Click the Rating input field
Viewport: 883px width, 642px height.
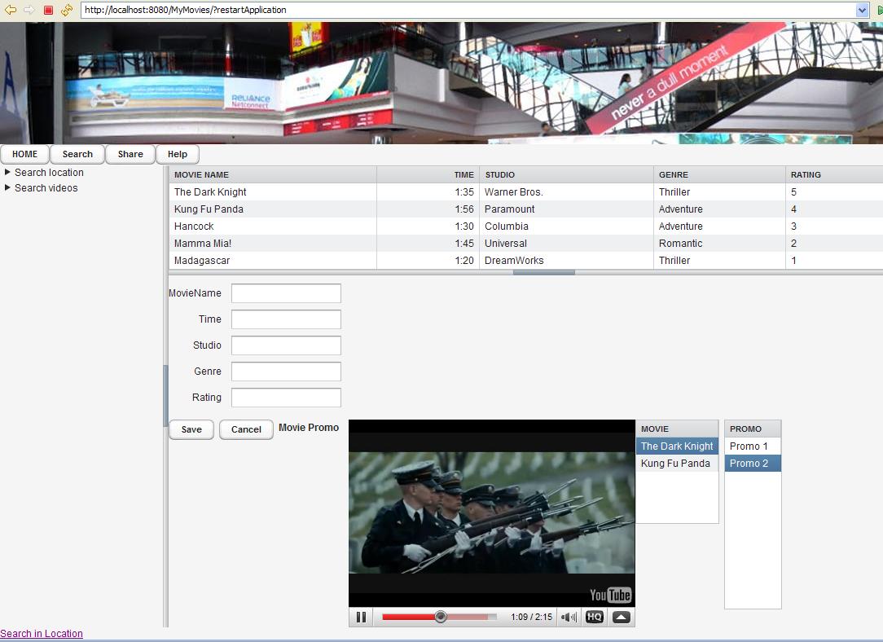[286, 398]
